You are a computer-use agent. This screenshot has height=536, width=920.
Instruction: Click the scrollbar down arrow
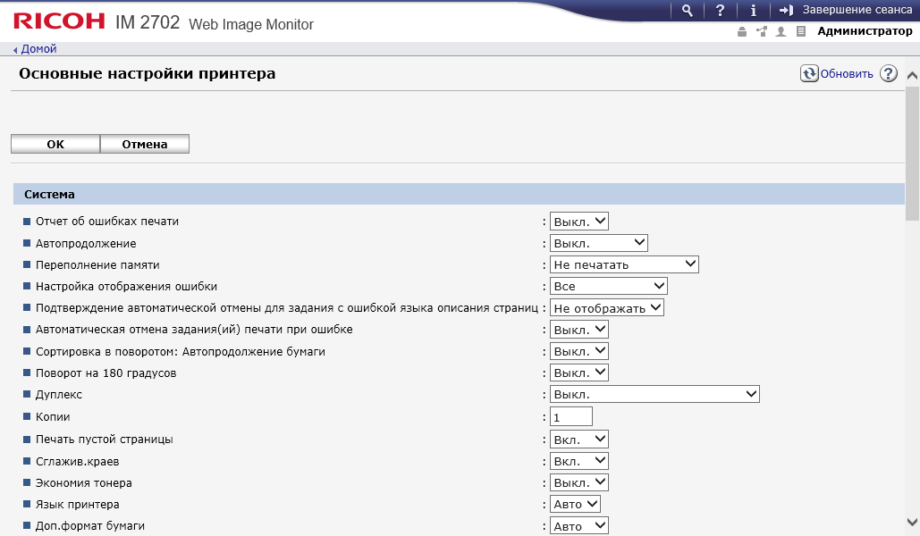pyautogui.click(x=912, y=522)
